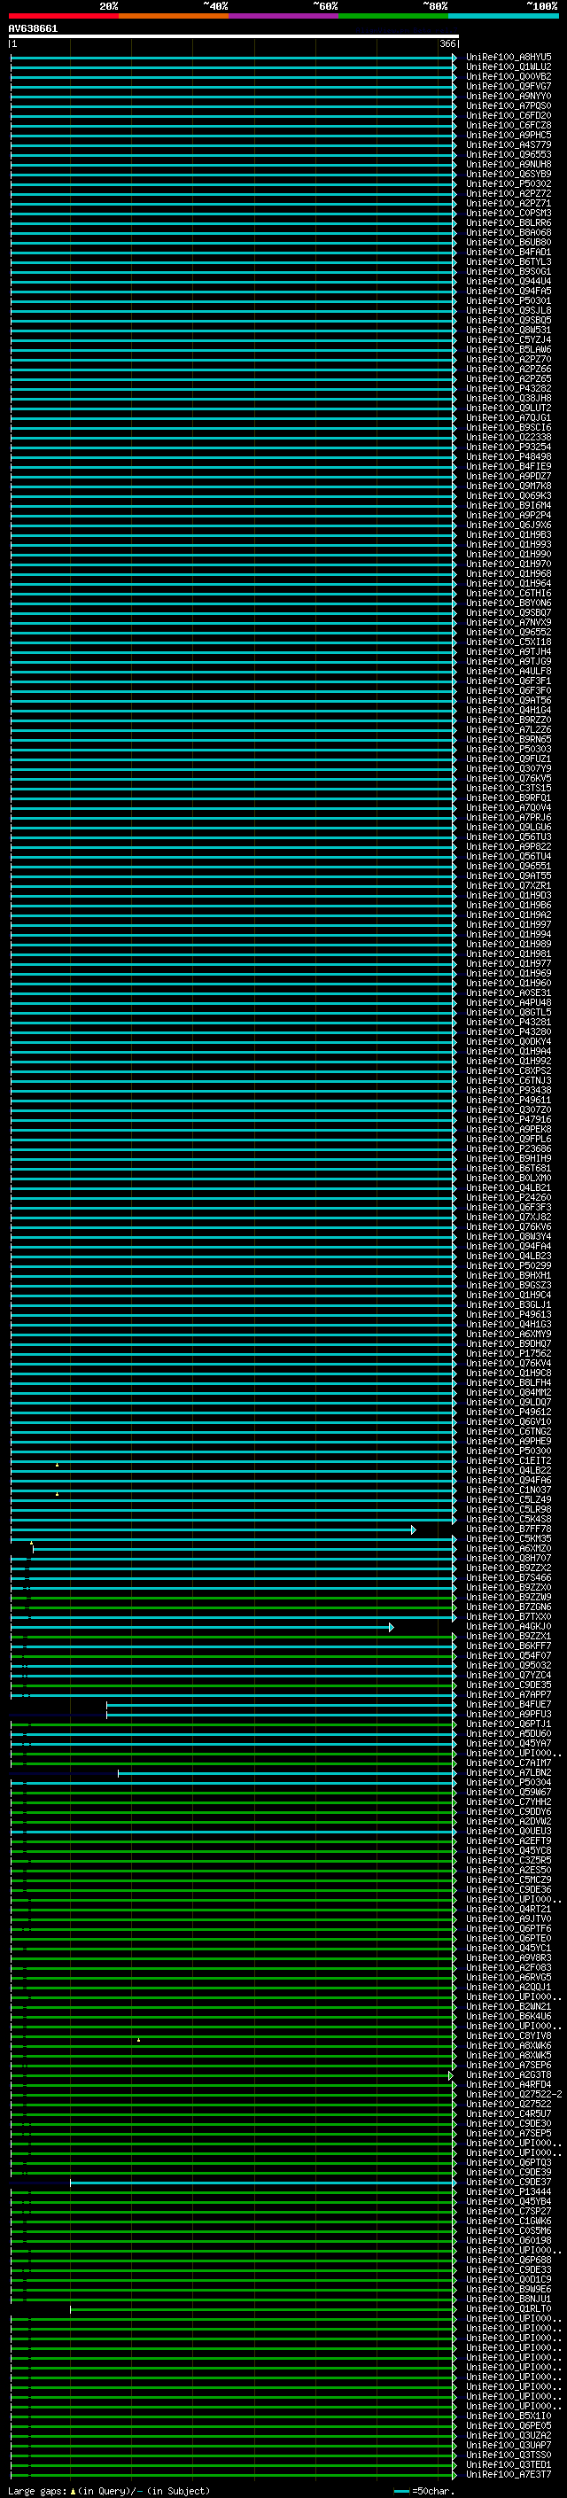Select UniRef100_Q8W531 hit
Viewport: 567px width, 2498px height.
(x=508, y=330)
